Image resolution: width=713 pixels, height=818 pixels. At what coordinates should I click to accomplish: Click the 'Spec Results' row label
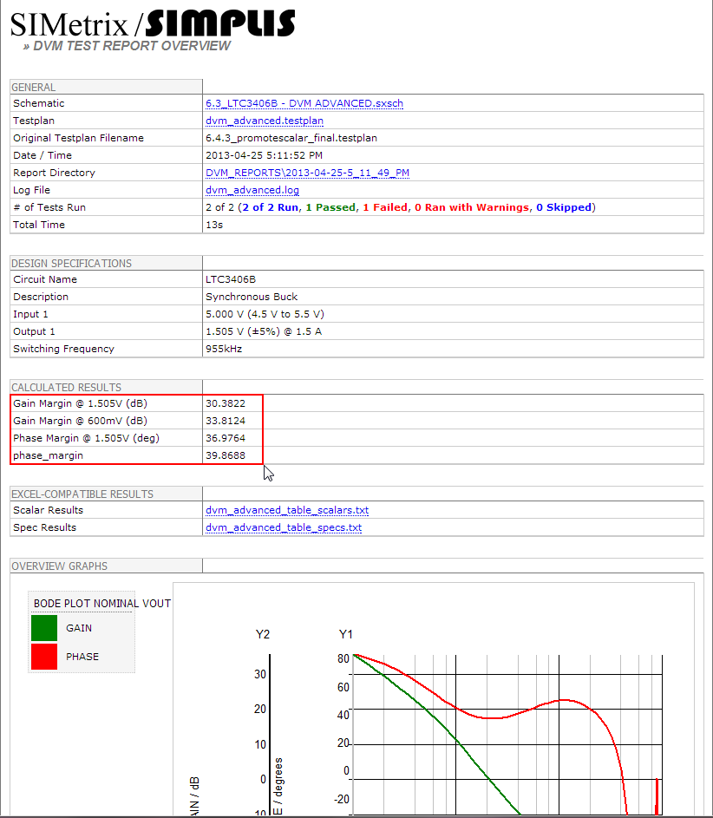click(x=44, y=527)
